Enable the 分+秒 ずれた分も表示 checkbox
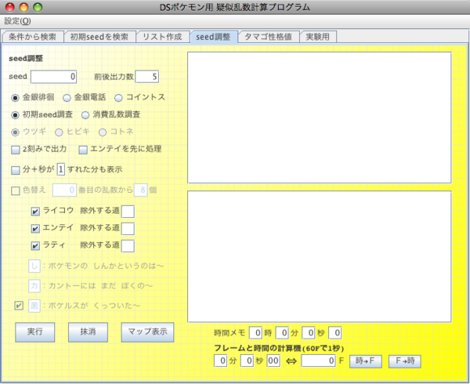This screenshot has width=470, height=384. [16, 169]
